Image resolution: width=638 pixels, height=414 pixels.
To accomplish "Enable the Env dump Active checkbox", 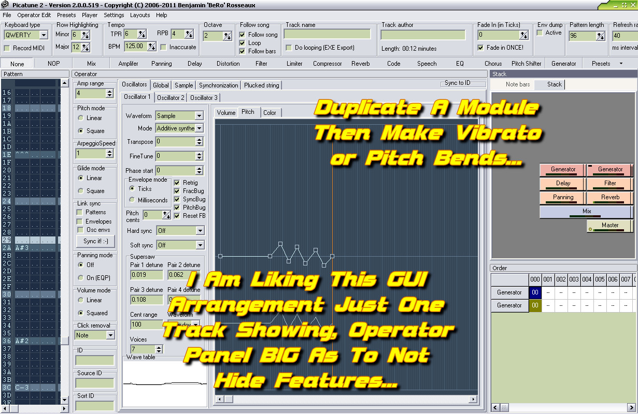I will pyautogui.click(x=540, y=33).
